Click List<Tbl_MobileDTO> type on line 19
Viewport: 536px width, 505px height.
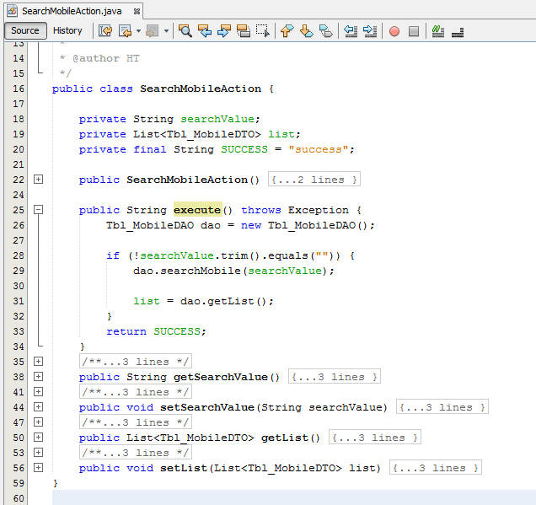point(197,134)
